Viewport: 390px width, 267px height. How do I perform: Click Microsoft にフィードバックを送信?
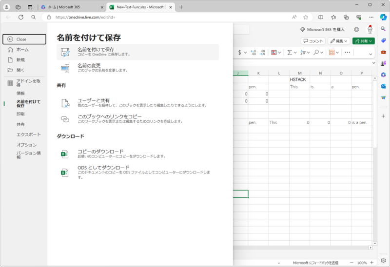point(315,263)
